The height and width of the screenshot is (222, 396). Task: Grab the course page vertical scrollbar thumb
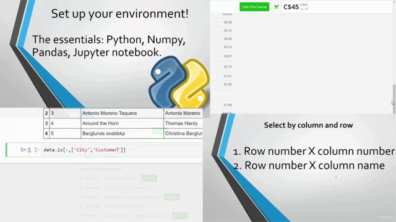pos(394,99)
